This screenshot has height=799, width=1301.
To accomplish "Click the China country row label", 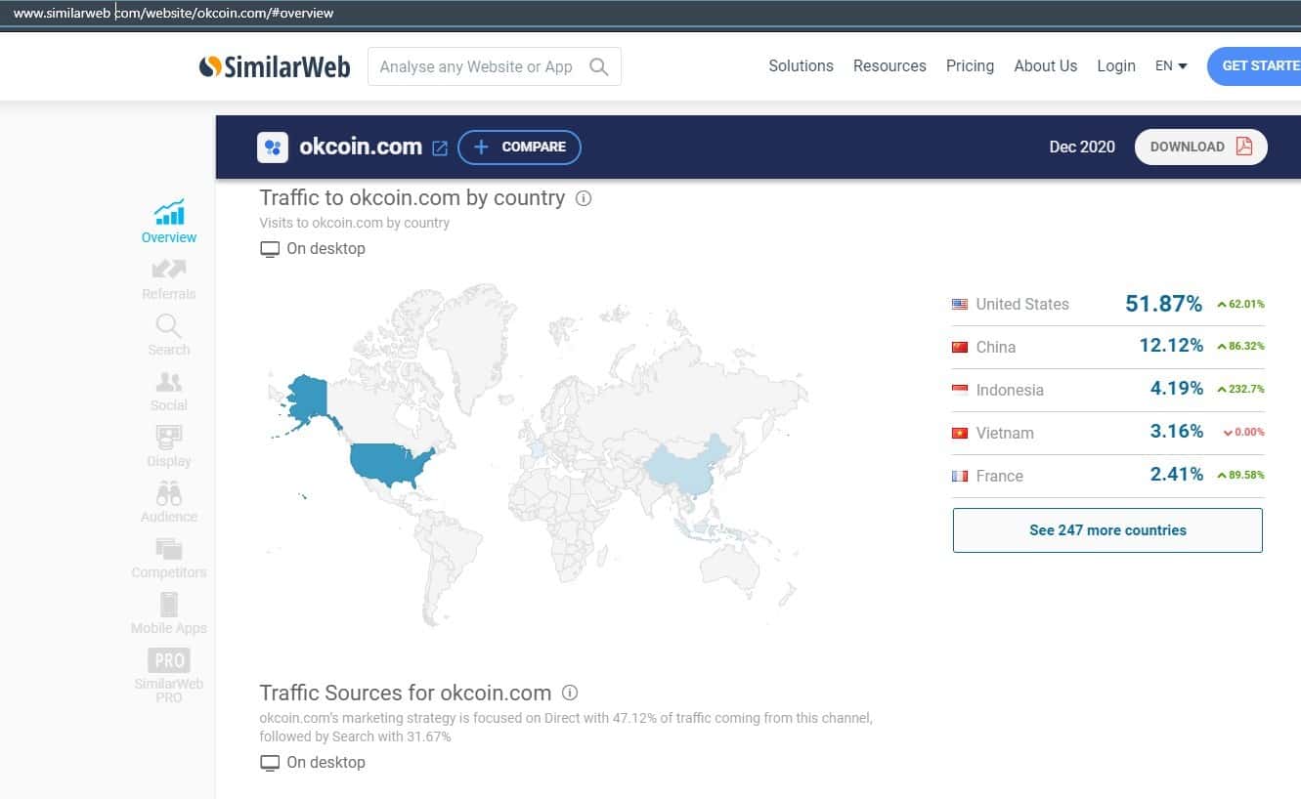I will (x=996, y=347).
